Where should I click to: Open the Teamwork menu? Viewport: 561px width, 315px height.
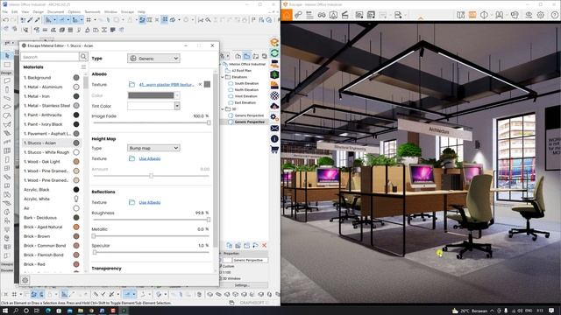[x=92, y=11]
